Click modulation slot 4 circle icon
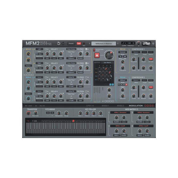 153,106
